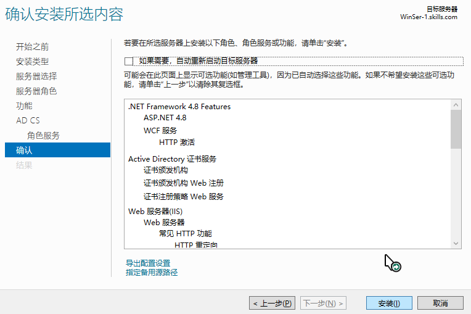Image resolution: width=471 pixels, height=314 pixels.
Task: Open the 指定备用源路径 link
Action: coord(152,273)
